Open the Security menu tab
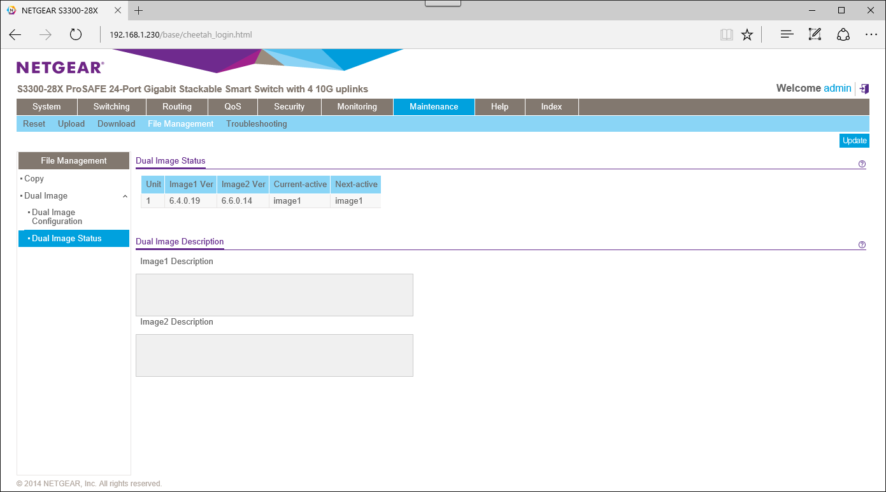The image size is (886, 492). point(289,107)
